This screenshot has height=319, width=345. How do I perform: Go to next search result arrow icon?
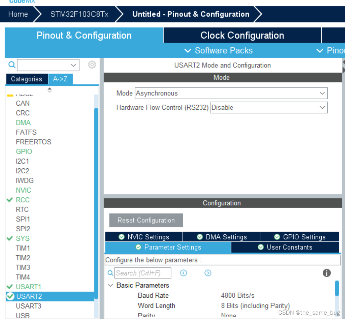[x=208, y=273]
